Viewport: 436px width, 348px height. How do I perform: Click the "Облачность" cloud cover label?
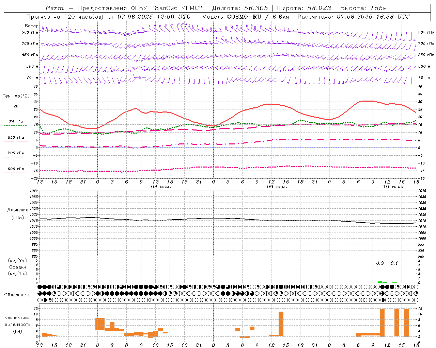click(x=17, y=295)
